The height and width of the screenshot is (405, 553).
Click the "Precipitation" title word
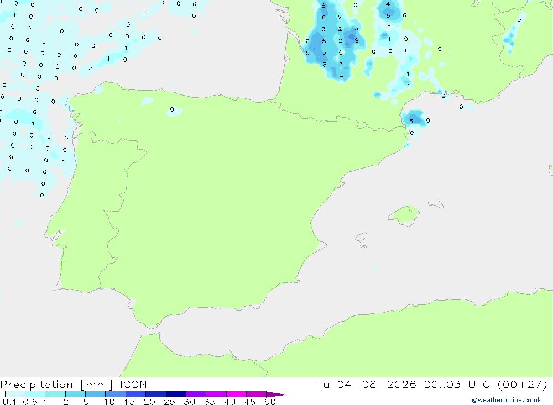pyautogui.click(x=36, y=385)
